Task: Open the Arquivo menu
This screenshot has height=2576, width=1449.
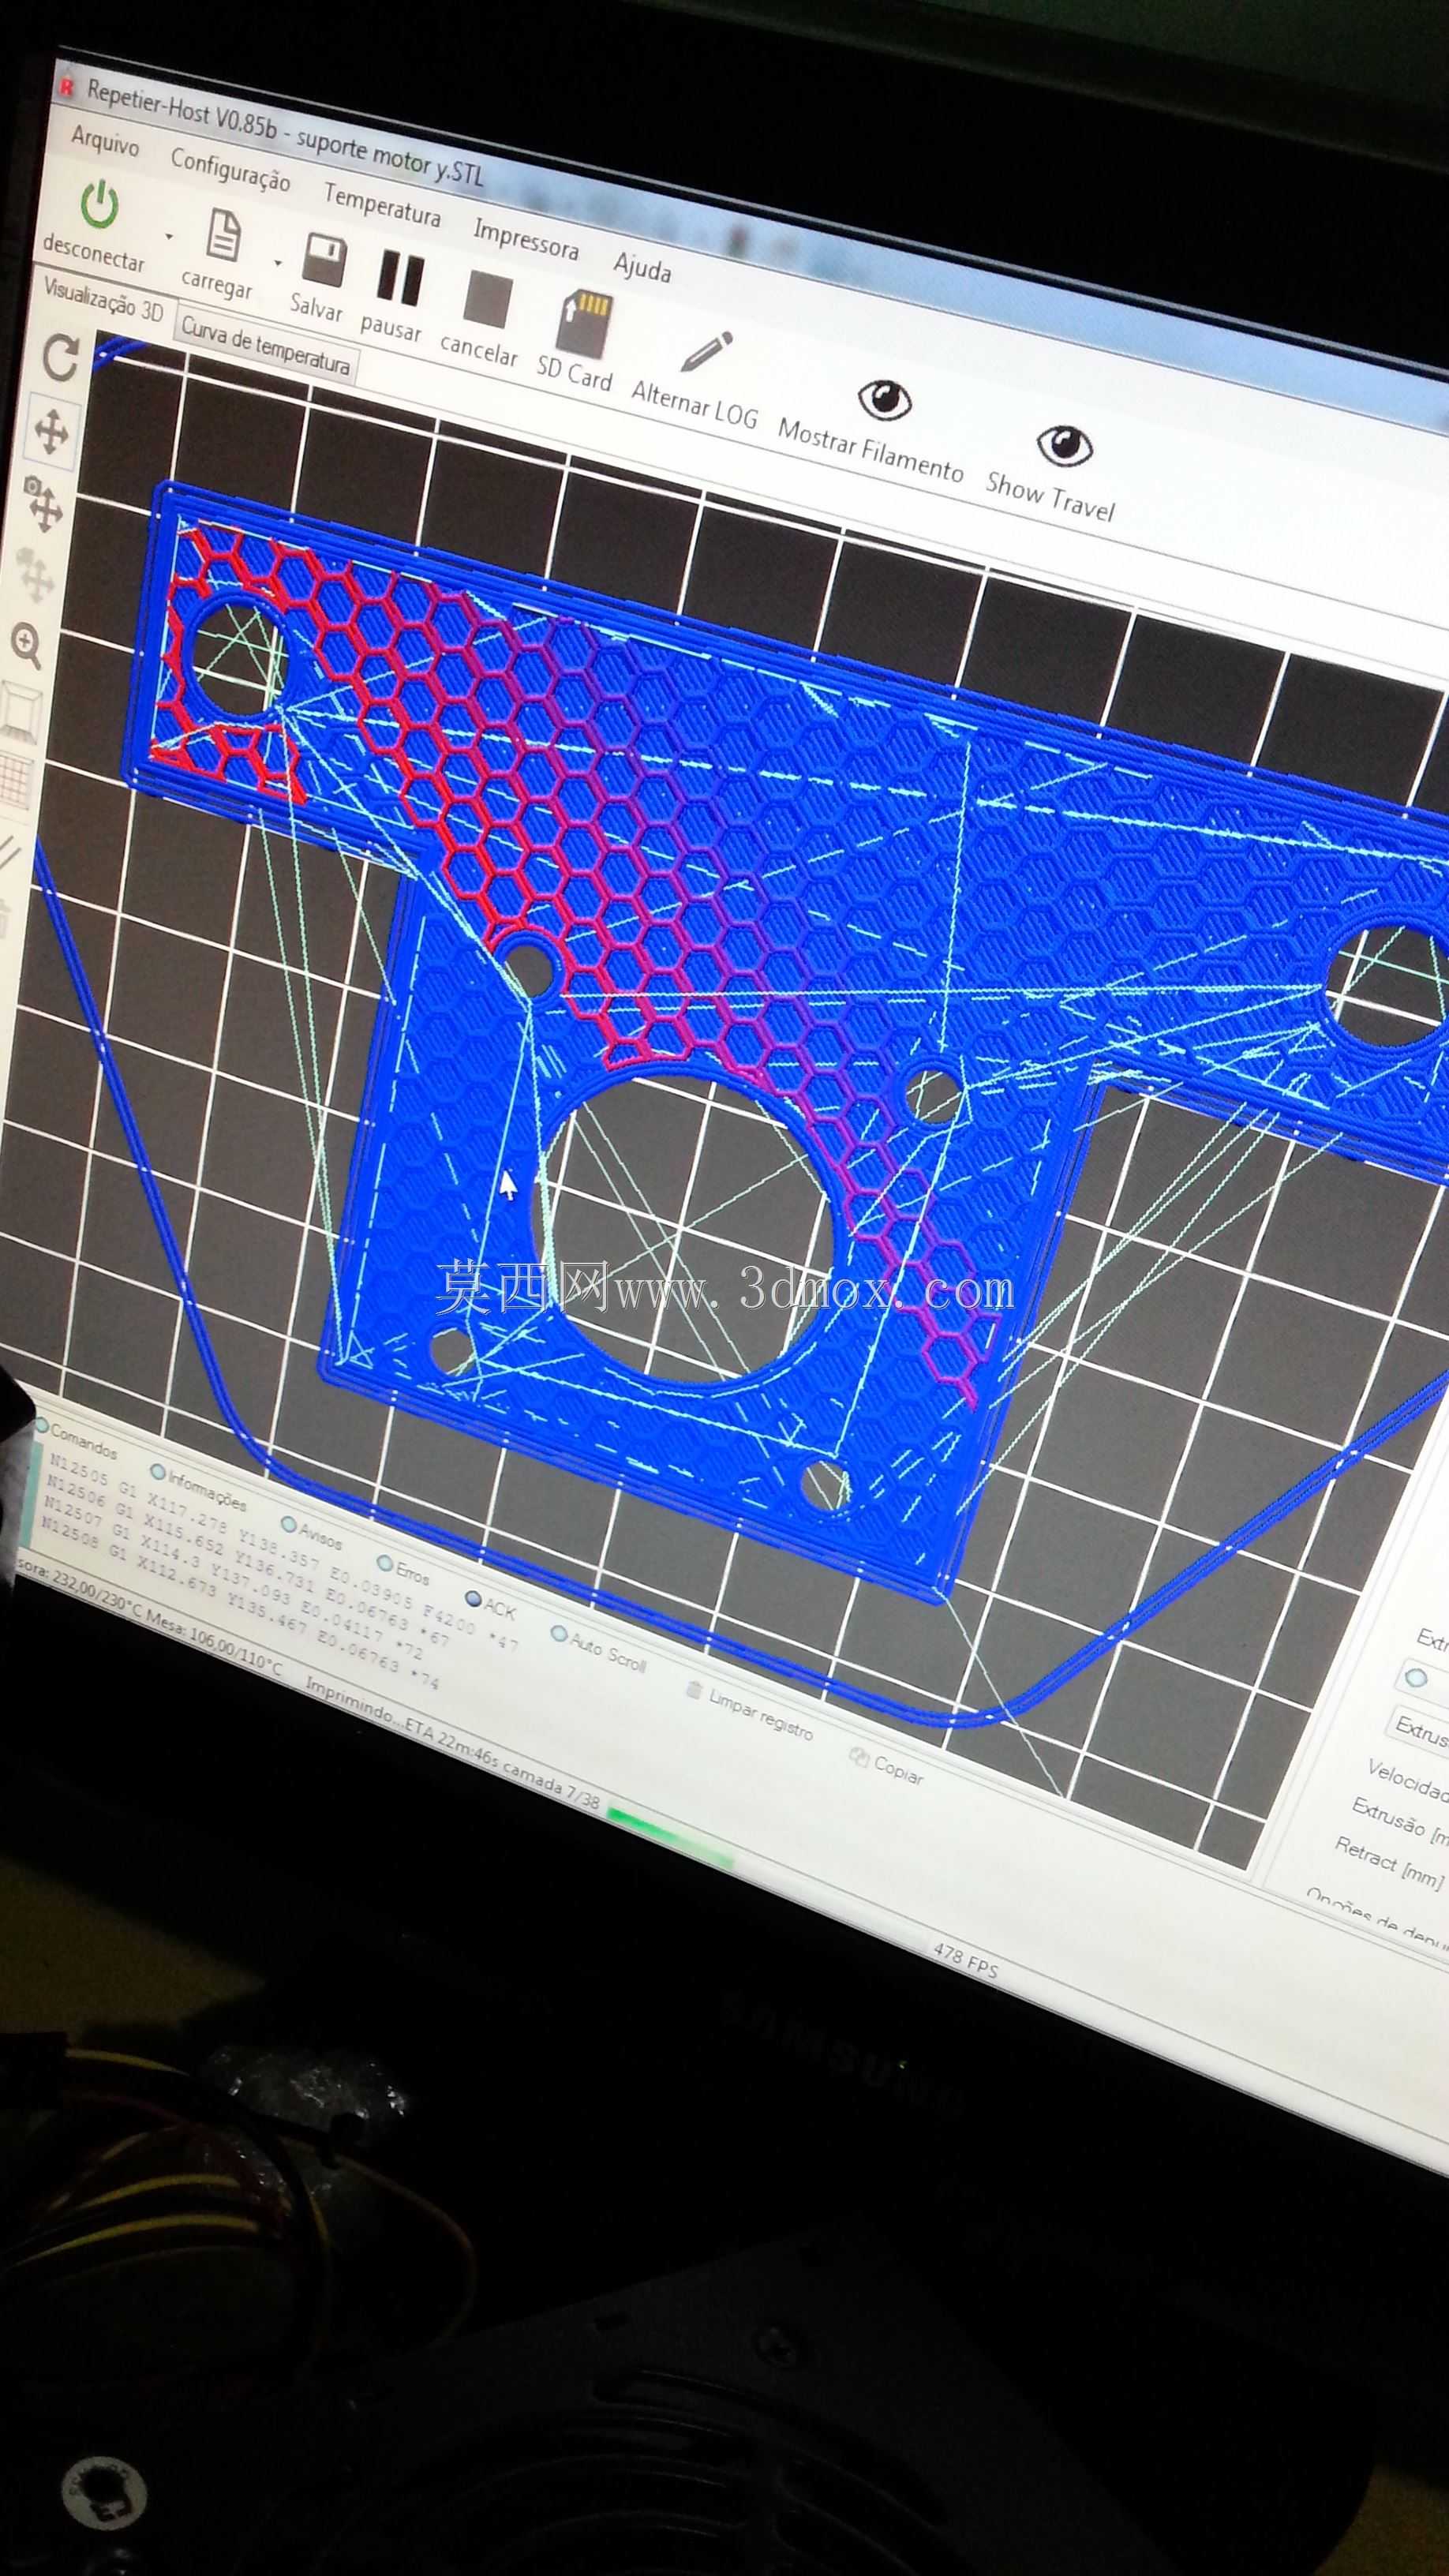Action: [x=104, y=141]
